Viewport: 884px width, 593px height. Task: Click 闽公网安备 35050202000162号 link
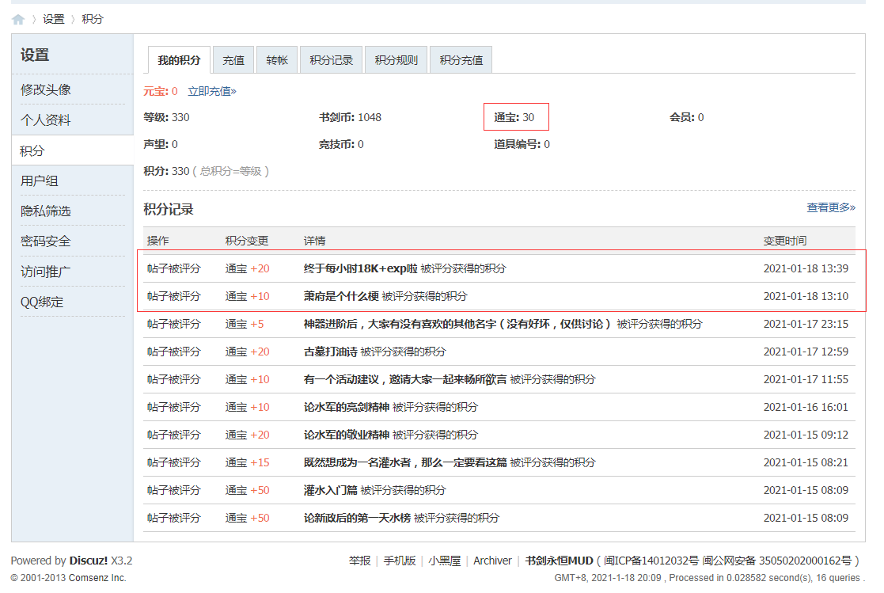[777, 561]
